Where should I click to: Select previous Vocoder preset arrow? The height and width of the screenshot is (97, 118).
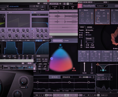click(104, 23)
